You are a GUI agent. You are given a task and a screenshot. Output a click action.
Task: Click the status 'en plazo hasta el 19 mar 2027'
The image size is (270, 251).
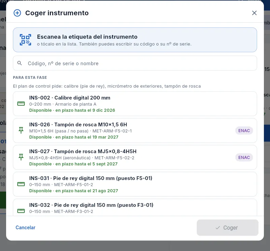87,137
